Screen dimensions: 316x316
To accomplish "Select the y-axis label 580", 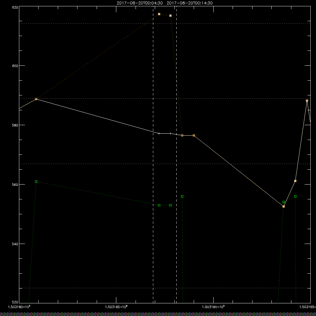I will coord(15,125).
